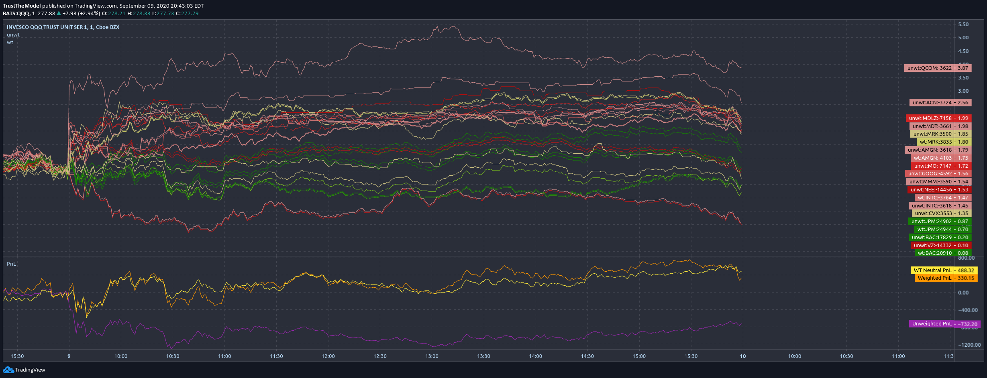Click the TradingView cloud logo icon
The height and width of the screenshot is (378, 987).
click(x=8, y=370)
